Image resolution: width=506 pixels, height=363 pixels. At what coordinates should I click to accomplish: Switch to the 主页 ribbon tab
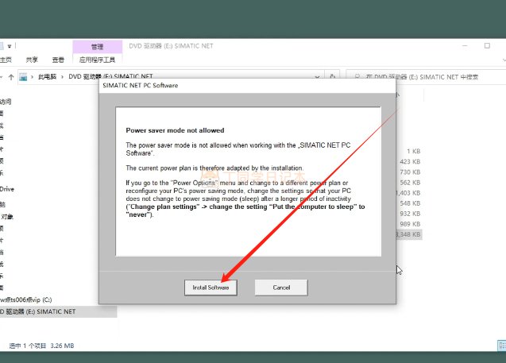[6, 60]
